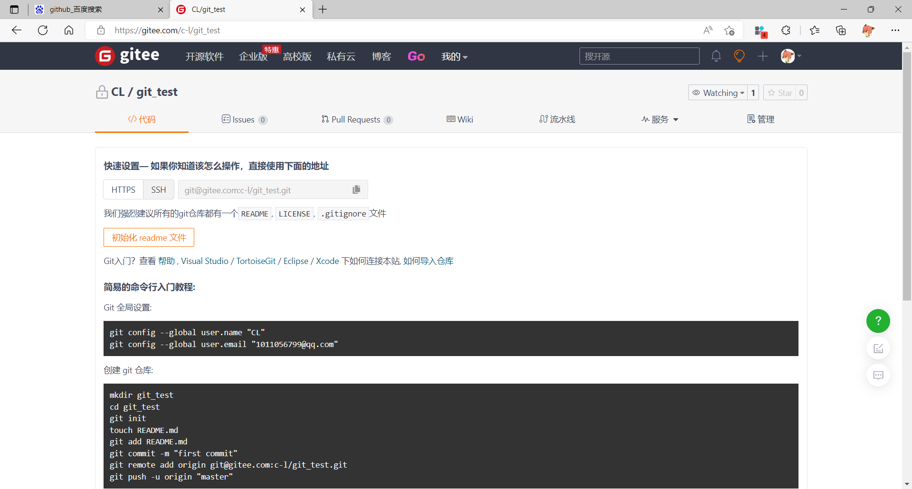Open notifications bell icon
Image resolution: width=912 pixels, height=489 pixels.
click(x=716, y=56)
